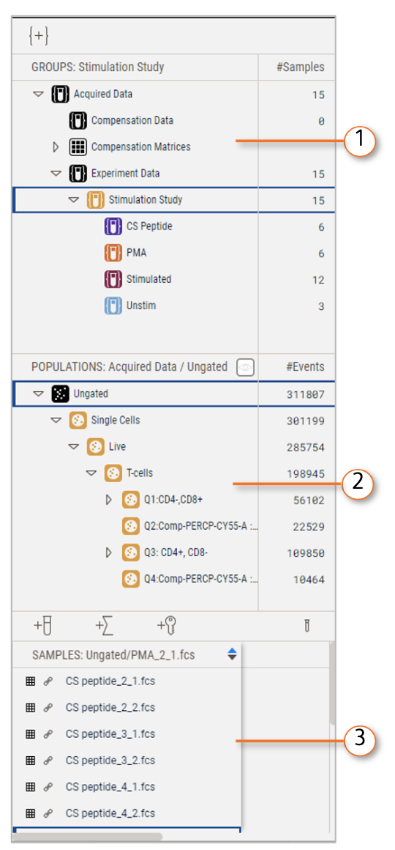
Task: Expand the Compensation Matrices node
Action: (55, 147)
